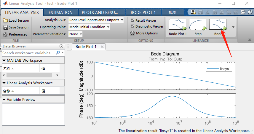Collapse the Linear Analysis Workspace section
Viewport: 254px width, 134px height.
pos(4,83)
